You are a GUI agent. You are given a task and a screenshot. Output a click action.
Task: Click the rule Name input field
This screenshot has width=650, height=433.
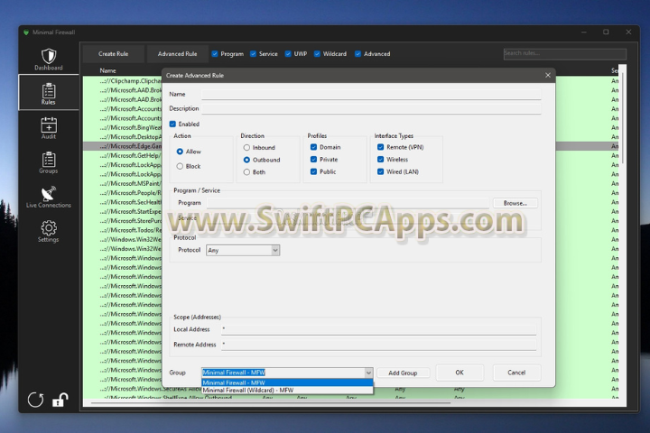point(371,94)
